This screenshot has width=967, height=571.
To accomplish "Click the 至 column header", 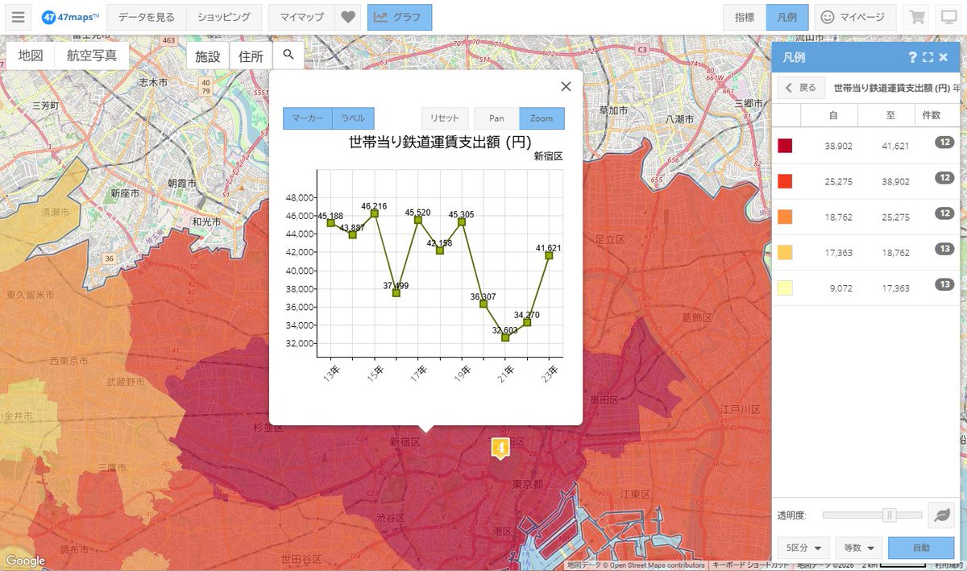I will [890, 115].
